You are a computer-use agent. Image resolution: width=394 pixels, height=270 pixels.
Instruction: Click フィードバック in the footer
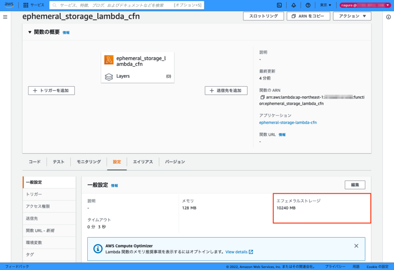coord(17,267)
